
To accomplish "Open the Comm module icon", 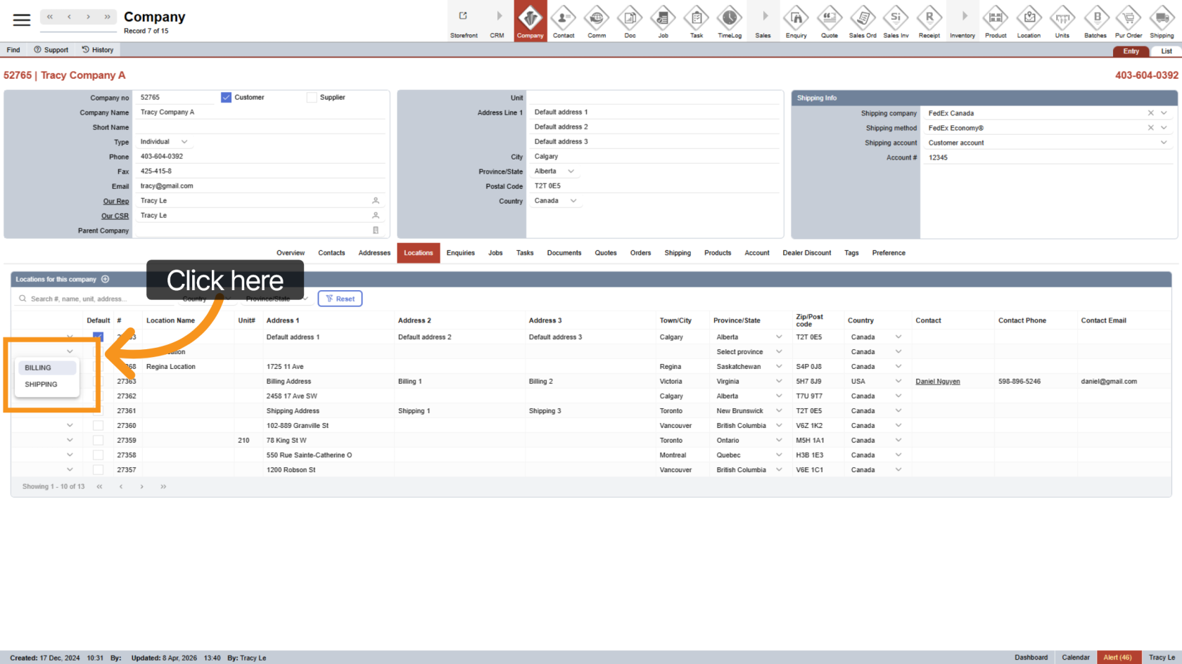I will [597, 21].
